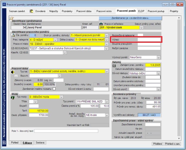This screenshot has height=150, width=186.
Task: Expand the Třída dropdown
Action: pyautogui.click(x=36, y=101)
